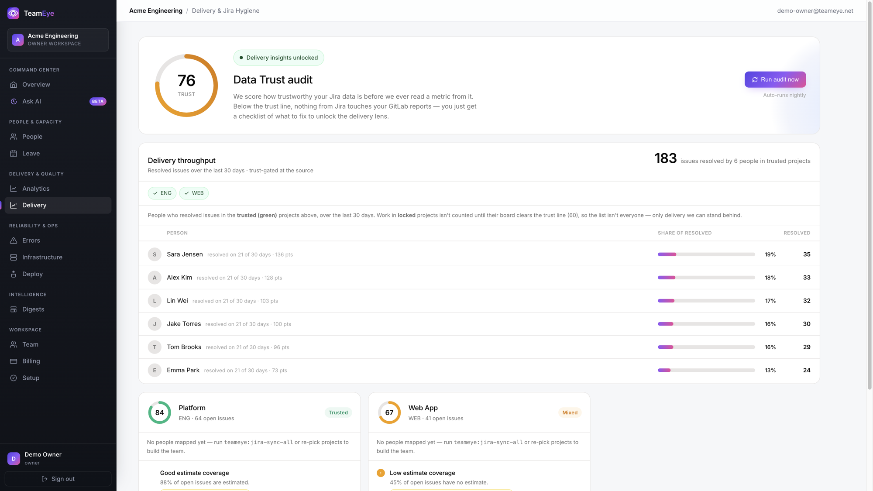873x491 pixels.
Task: Click the page vertical scrollbar
Action: [x=870, y=196]
